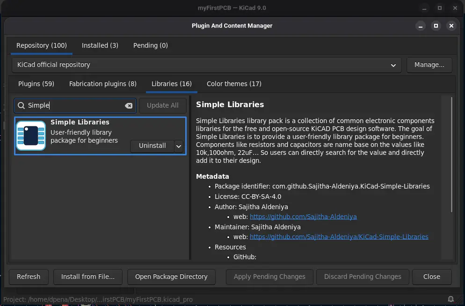Follow the Sajitha Aldeniya author web link
The image size is (465, 306).
(304, 217)
